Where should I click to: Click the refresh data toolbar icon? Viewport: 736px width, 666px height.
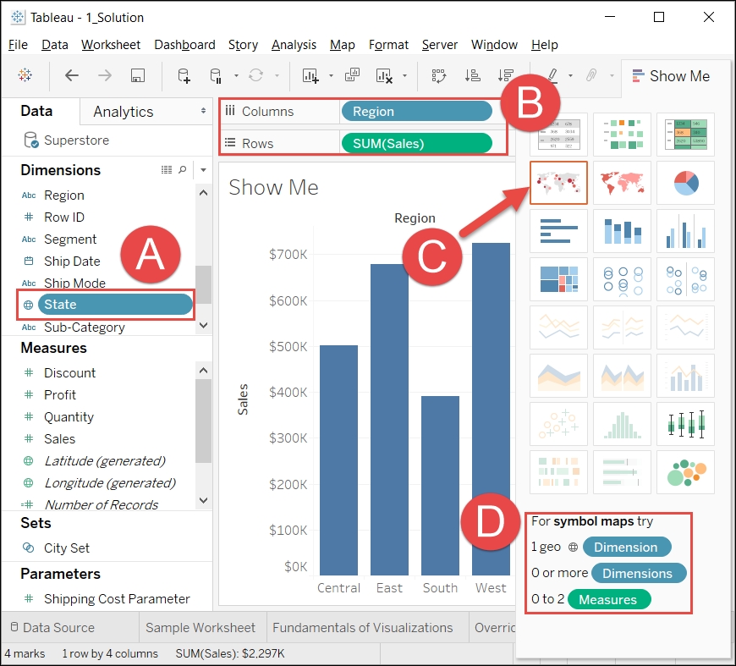(x=255, y=75)
